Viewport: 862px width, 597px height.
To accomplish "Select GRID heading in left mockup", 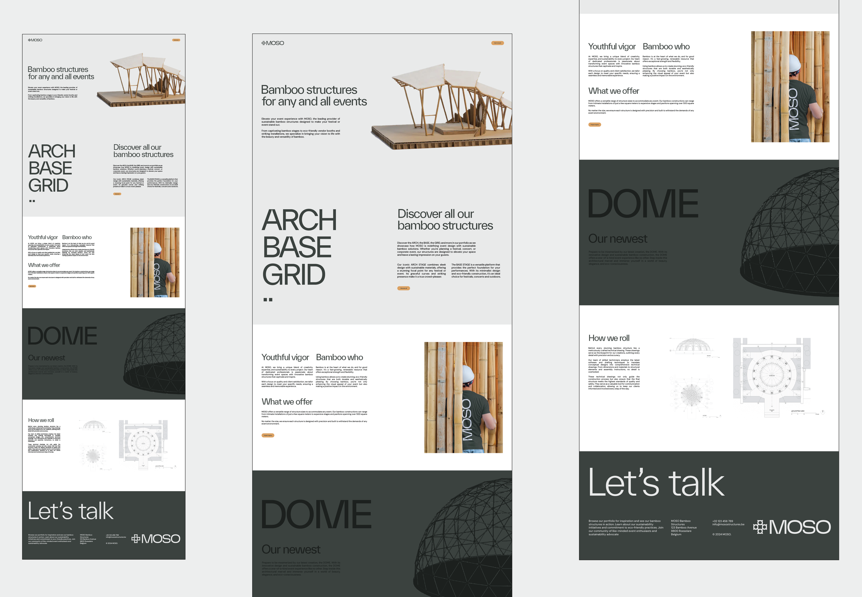I will click(x=48, y=185).
